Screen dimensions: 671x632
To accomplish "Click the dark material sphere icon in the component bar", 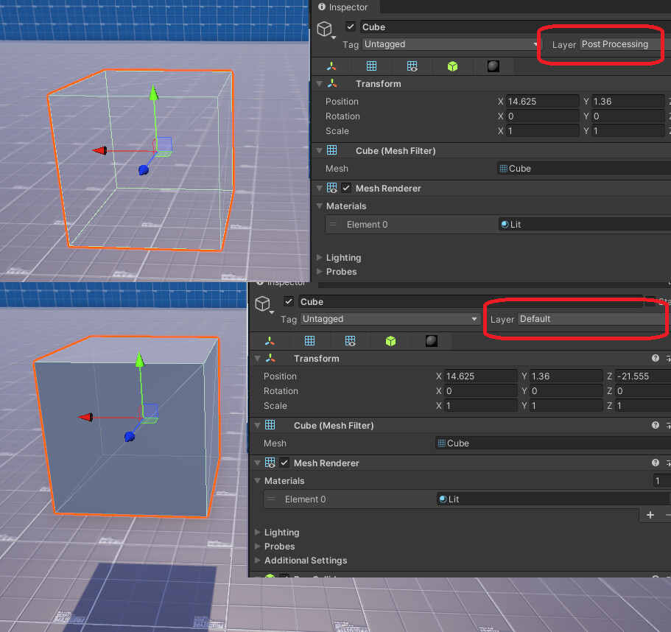I will [x=493, y=66].
